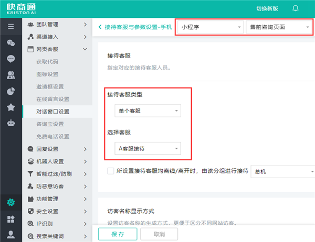Open the pie chart statistics icon

(x=10, y=91)
